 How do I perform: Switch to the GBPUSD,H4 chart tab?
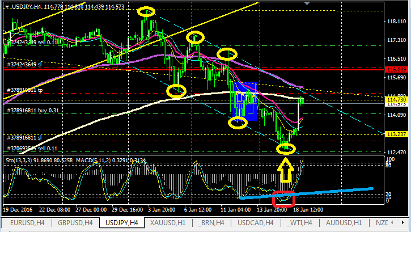tap(75, 223)
